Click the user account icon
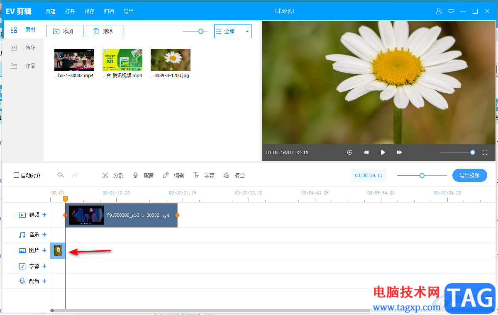 click(x=439, y=11)
